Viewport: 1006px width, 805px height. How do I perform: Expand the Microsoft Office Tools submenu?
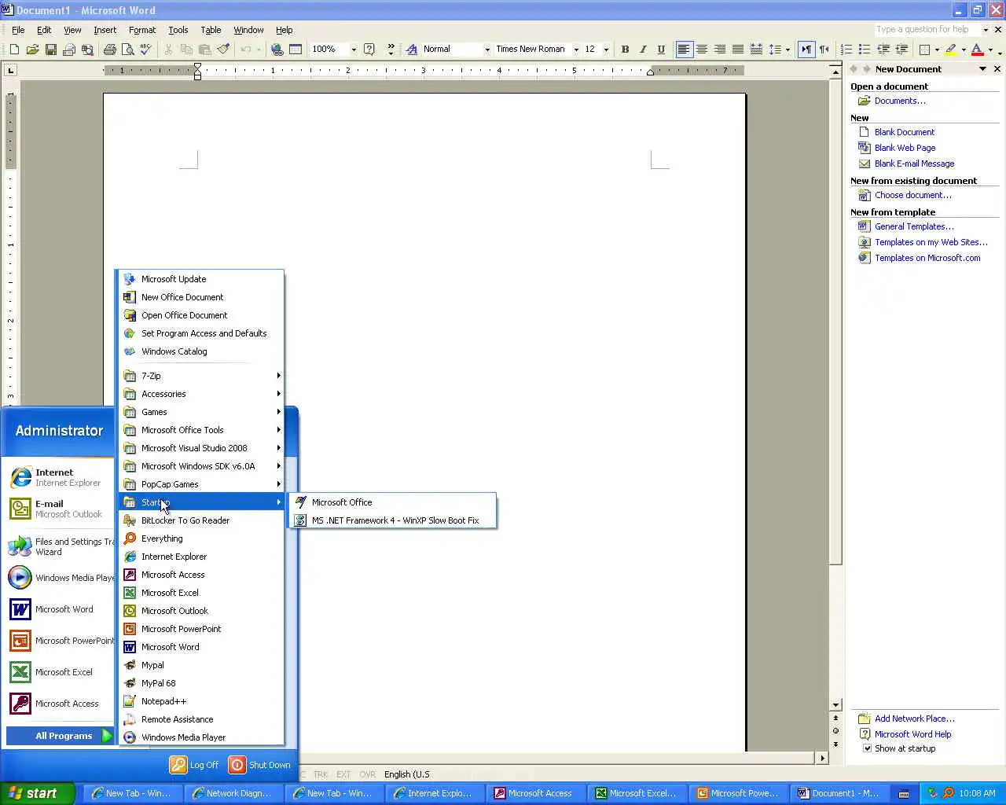pos(202,430)
